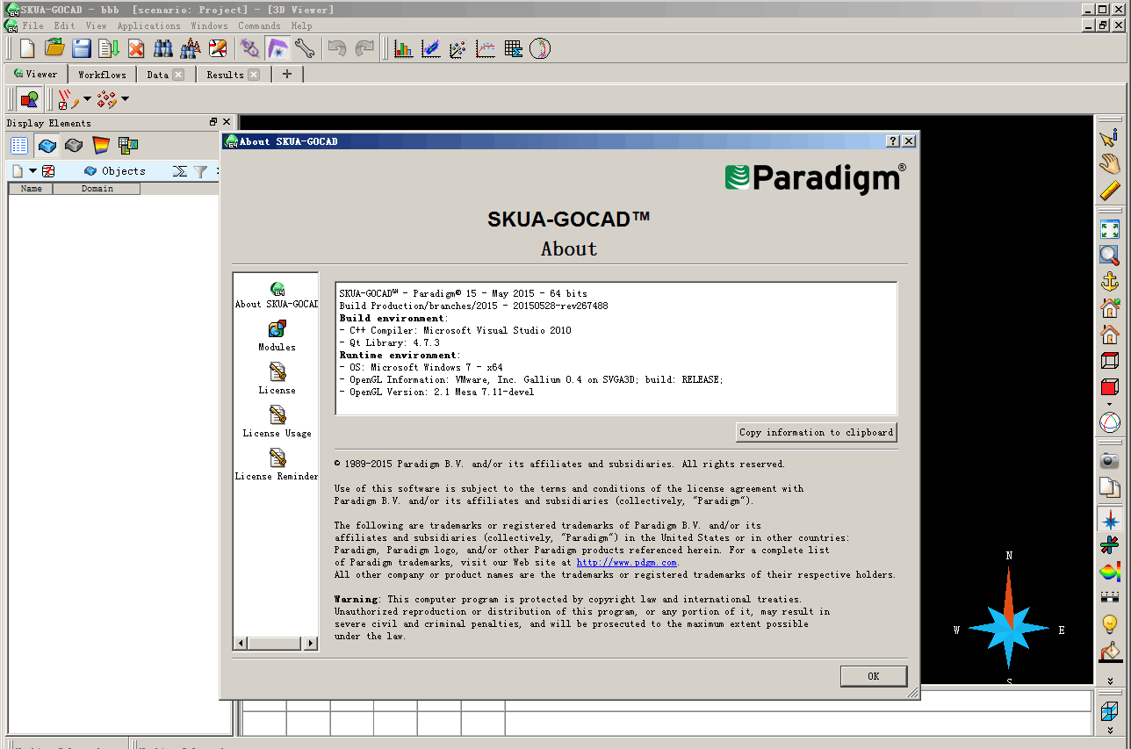Click the left arrow of About sidebar scrollbar
The image size is (1131, 749).
(241, 644)
